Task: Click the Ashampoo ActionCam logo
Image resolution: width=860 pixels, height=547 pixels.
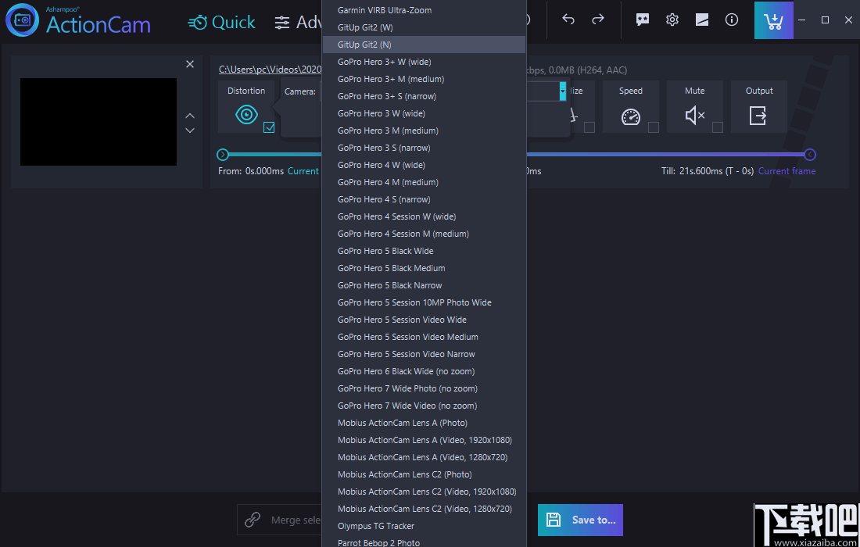Action: tap(78, 21)
